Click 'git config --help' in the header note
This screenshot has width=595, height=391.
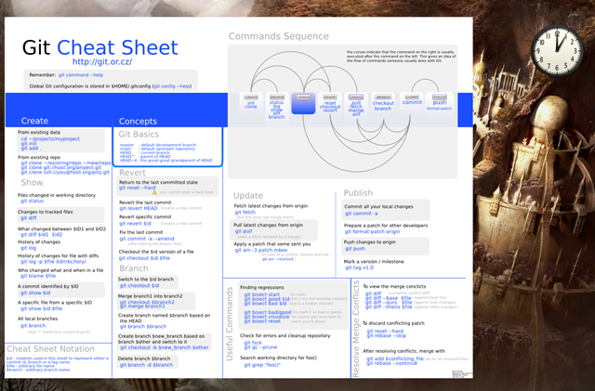[x=172, y=86]
